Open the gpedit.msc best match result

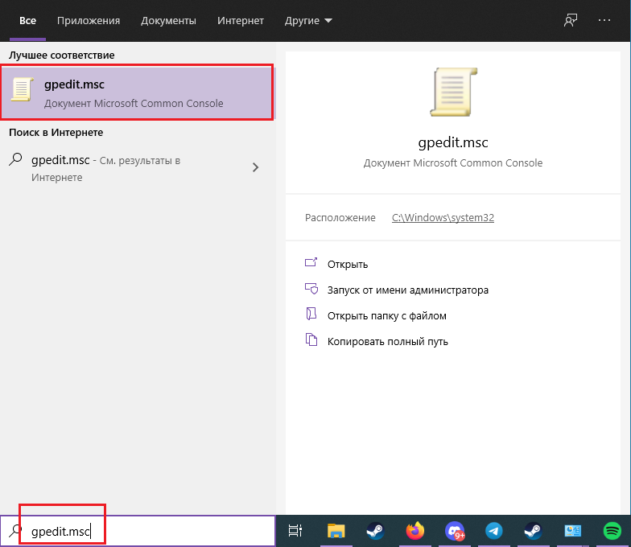pos(137,92)
